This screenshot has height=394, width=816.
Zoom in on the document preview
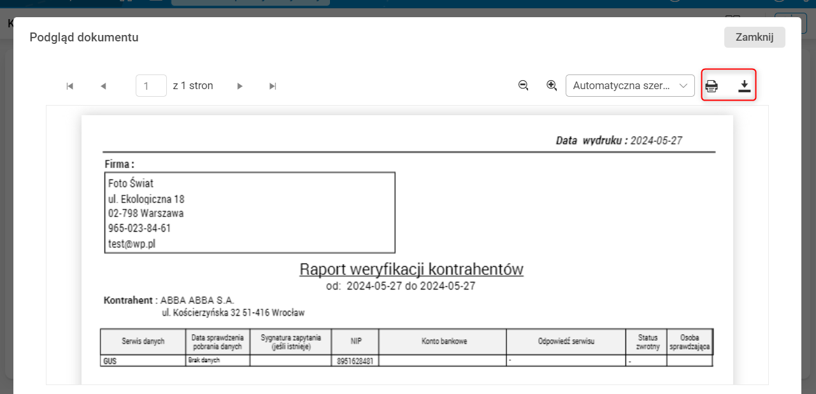click(552, 85)
